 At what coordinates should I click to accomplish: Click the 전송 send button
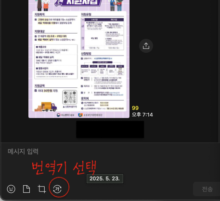pyautogui.click(x=207, y=189)
